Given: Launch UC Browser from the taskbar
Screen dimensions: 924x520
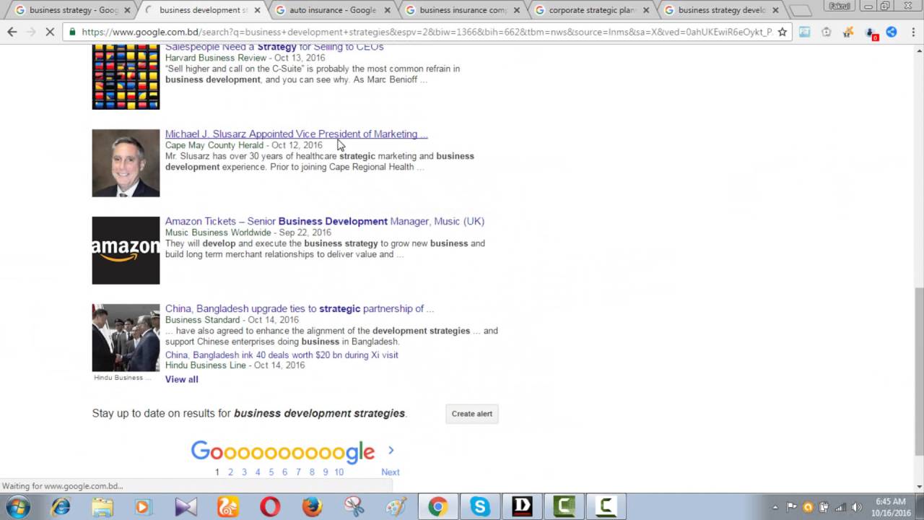Looking at the screenshot, I should [227, 507].
